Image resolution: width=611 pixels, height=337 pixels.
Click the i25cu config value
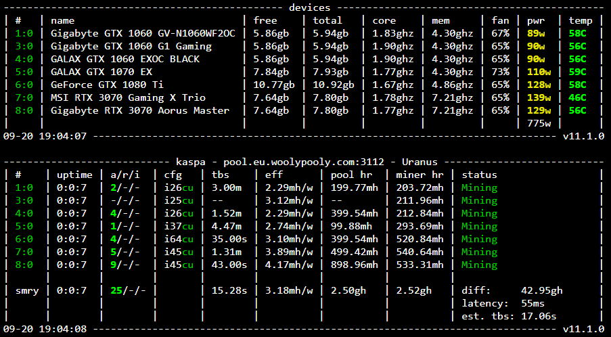[x=179, y=200]
